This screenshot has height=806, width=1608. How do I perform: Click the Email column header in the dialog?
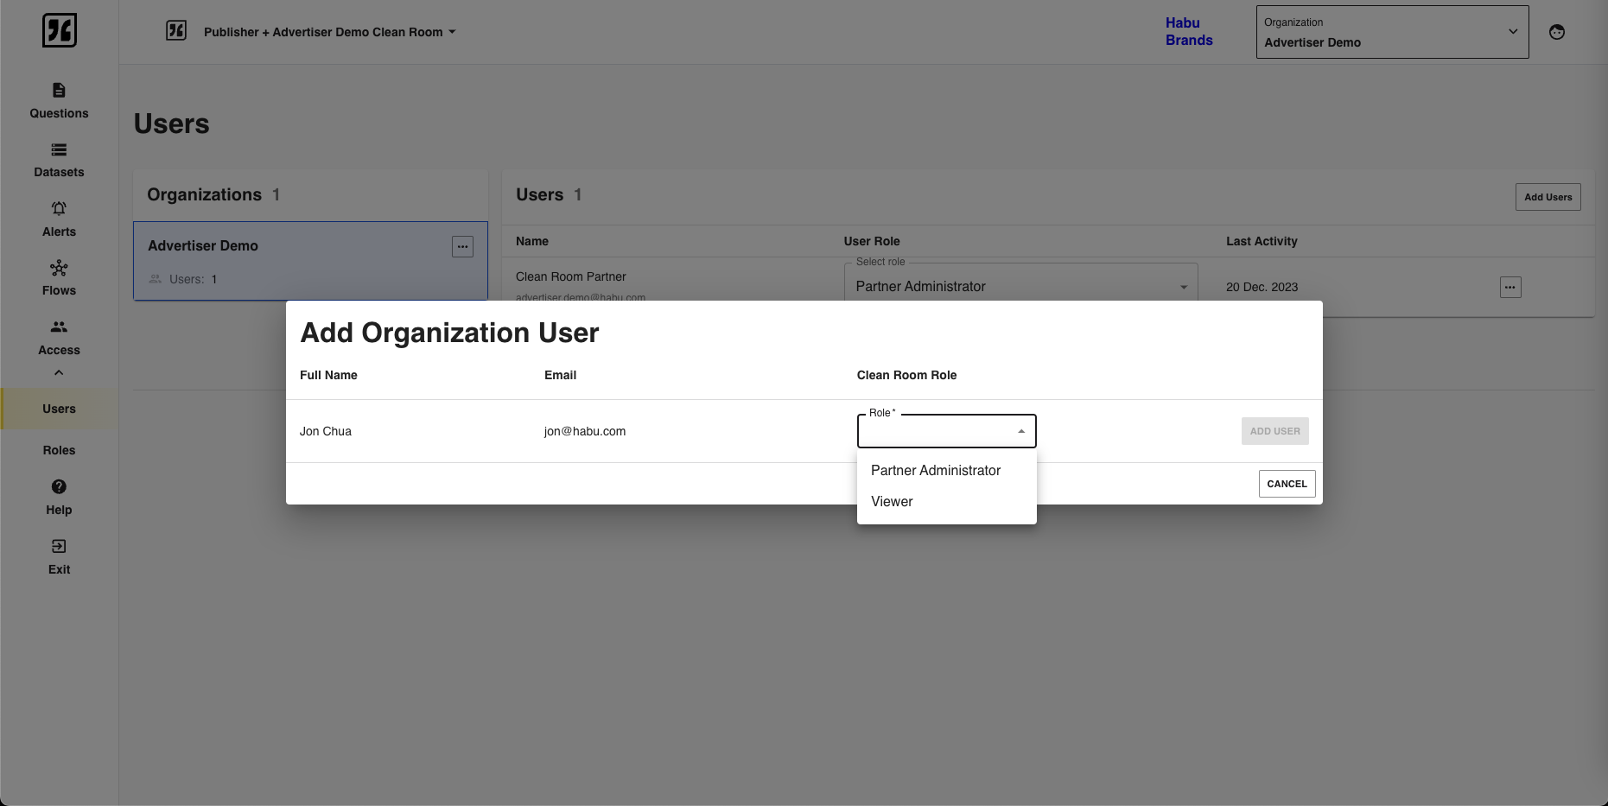point(560,375)
